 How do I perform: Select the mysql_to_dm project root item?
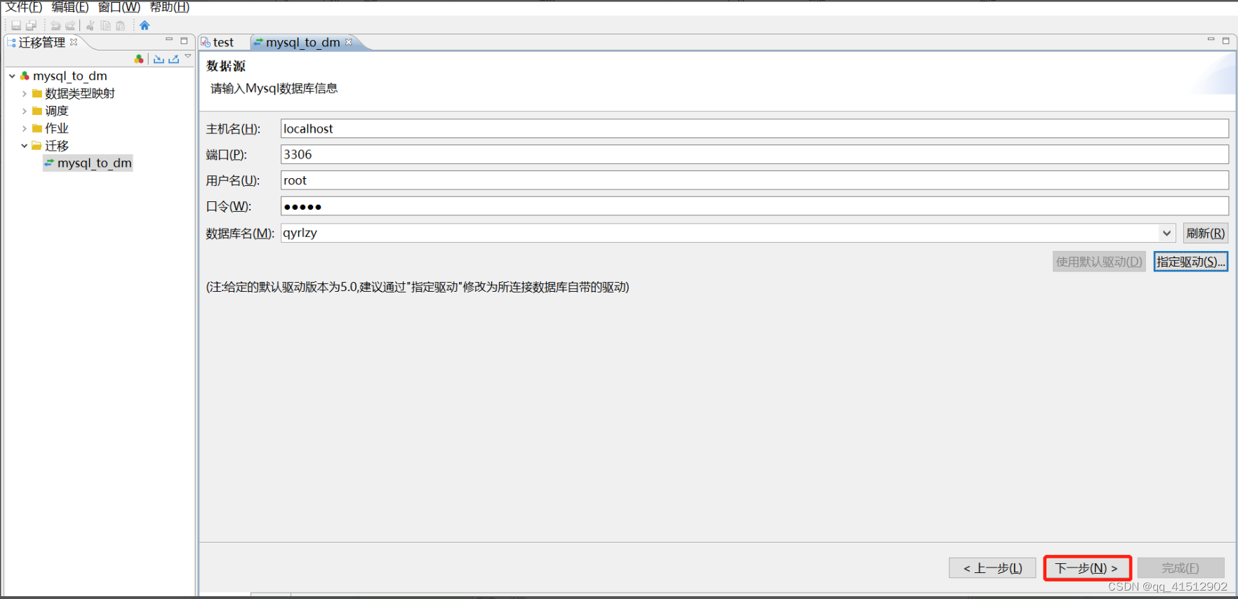click(69, 76)
